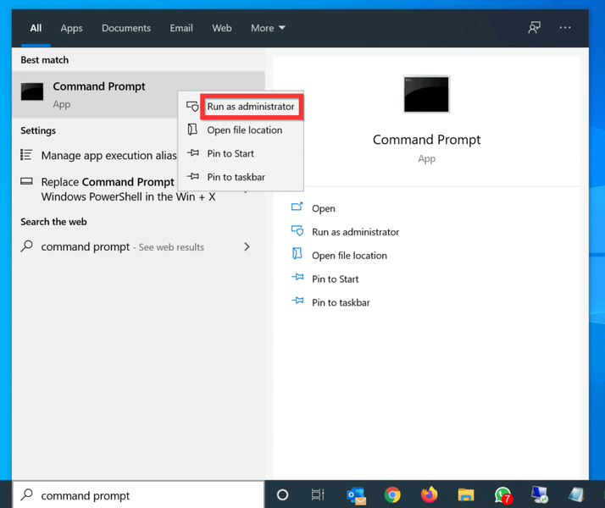Click the large Command Prompt preview icon
This screenshot has width=605, height=508.
426,94
